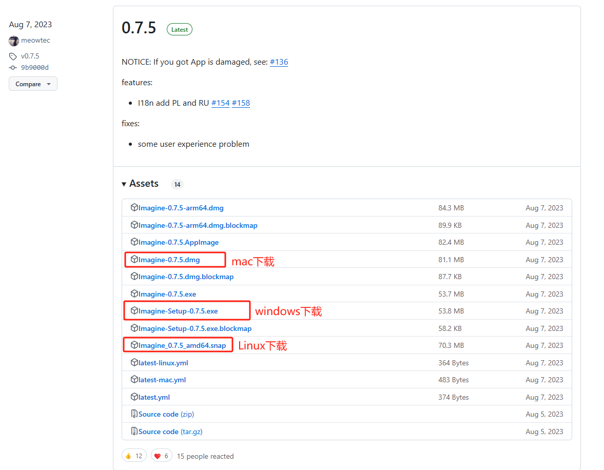This screenshot has height=470, width=604.
Task: Click package icon beside Imagine-0.7.5.dmg.blockmap
Action: point(134,276)
